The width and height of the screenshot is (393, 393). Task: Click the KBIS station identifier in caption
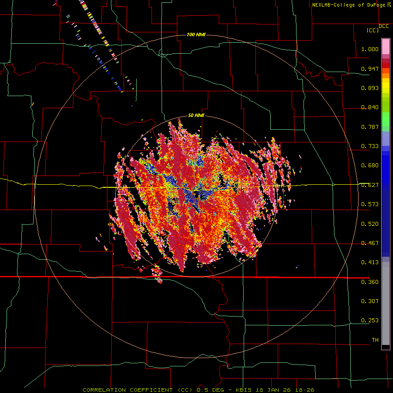pyautogui.click(x=245, y=390)
